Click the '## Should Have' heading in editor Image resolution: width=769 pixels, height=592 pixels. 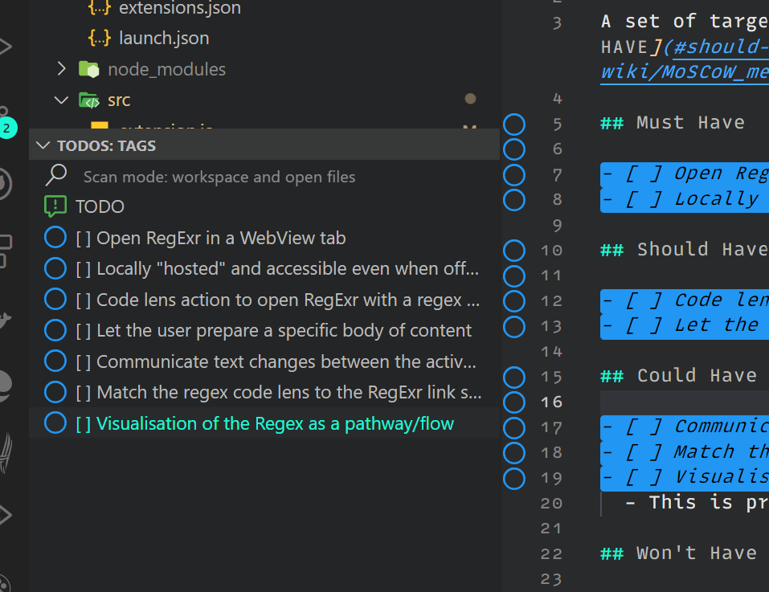(x=685, y=250)
